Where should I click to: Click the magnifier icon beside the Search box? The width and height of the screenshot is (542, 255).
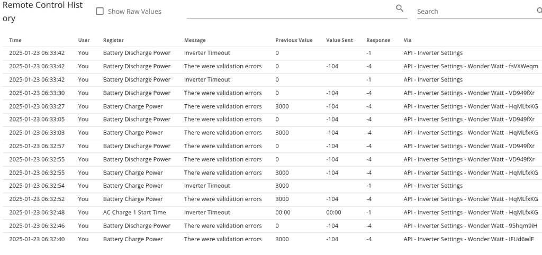click(x=539, y=11)
